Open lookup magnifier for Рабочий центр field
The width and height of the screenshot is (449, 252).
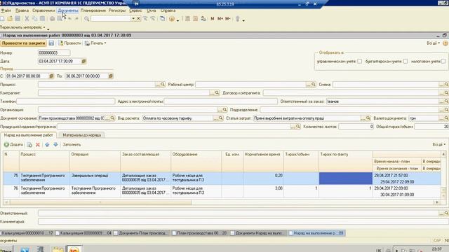[x=314, y=85]
